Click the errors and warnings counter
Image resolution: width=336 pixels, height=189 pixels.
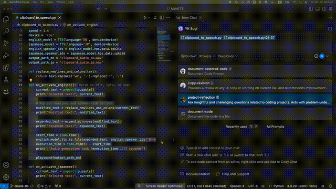pos(44,186)
